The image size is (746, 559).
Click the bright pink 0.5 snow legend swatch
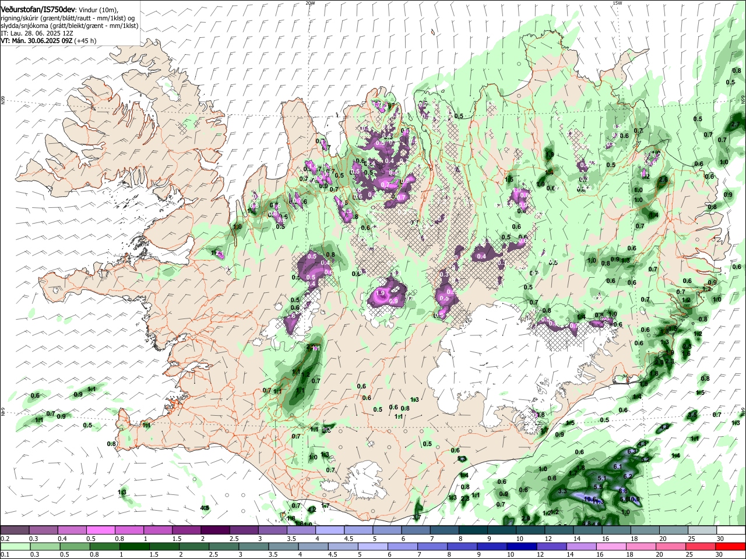(100, 530)
